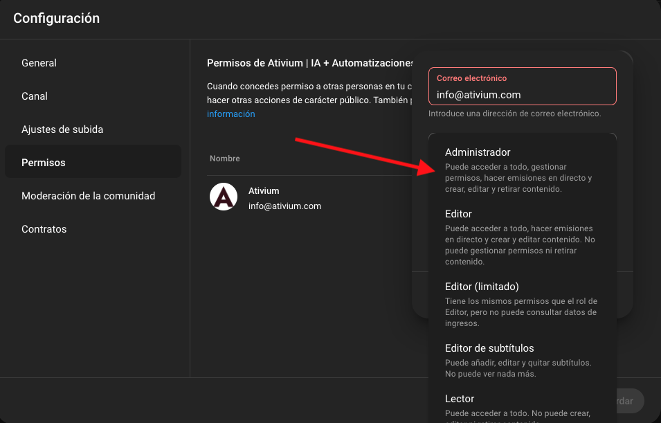Open the General settings tab
The image size is (661, 423).
coord(93,63)
